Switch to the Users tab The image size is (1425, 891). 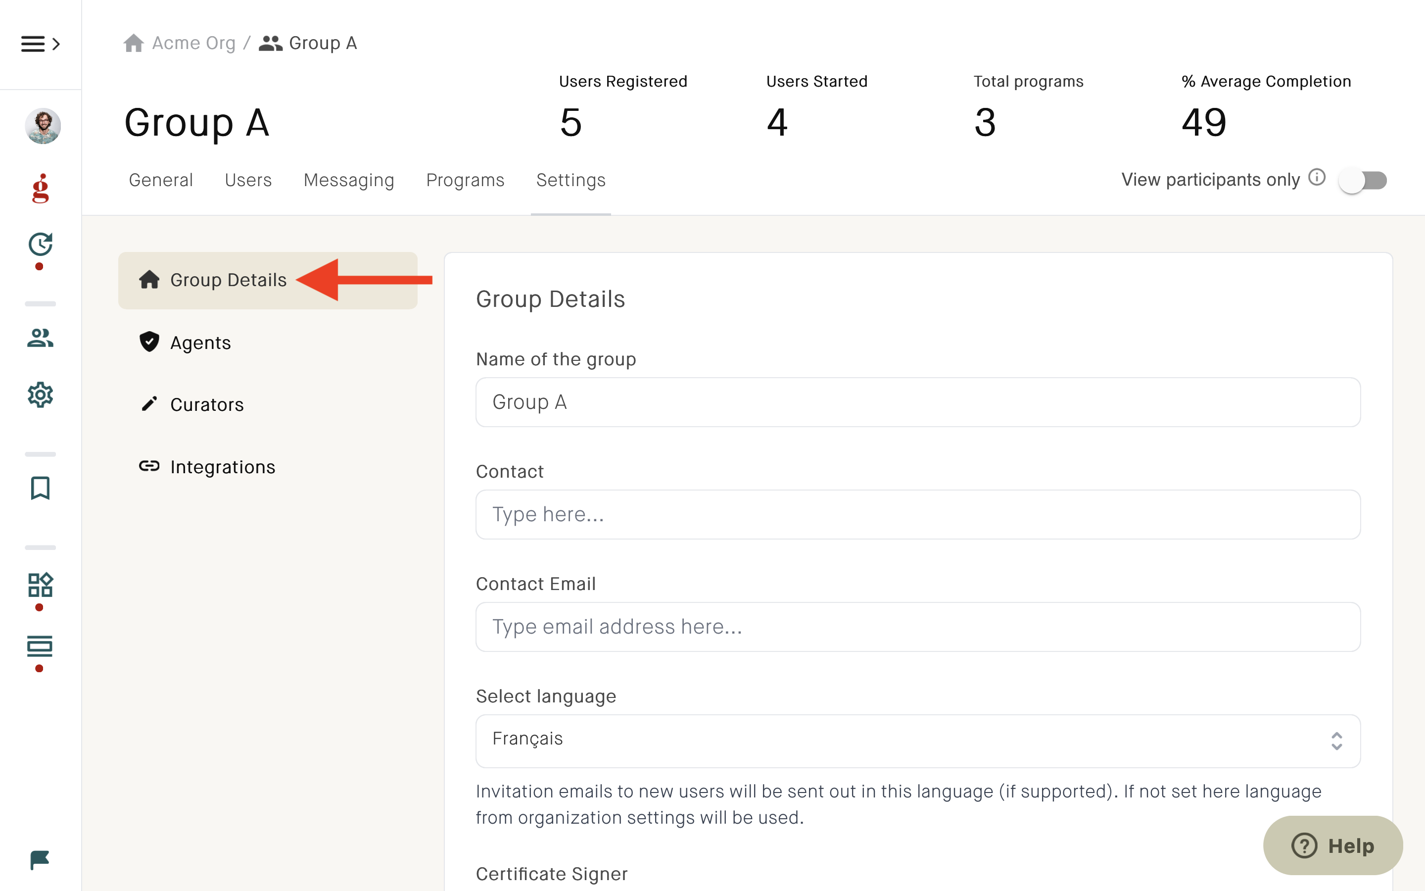248,180
